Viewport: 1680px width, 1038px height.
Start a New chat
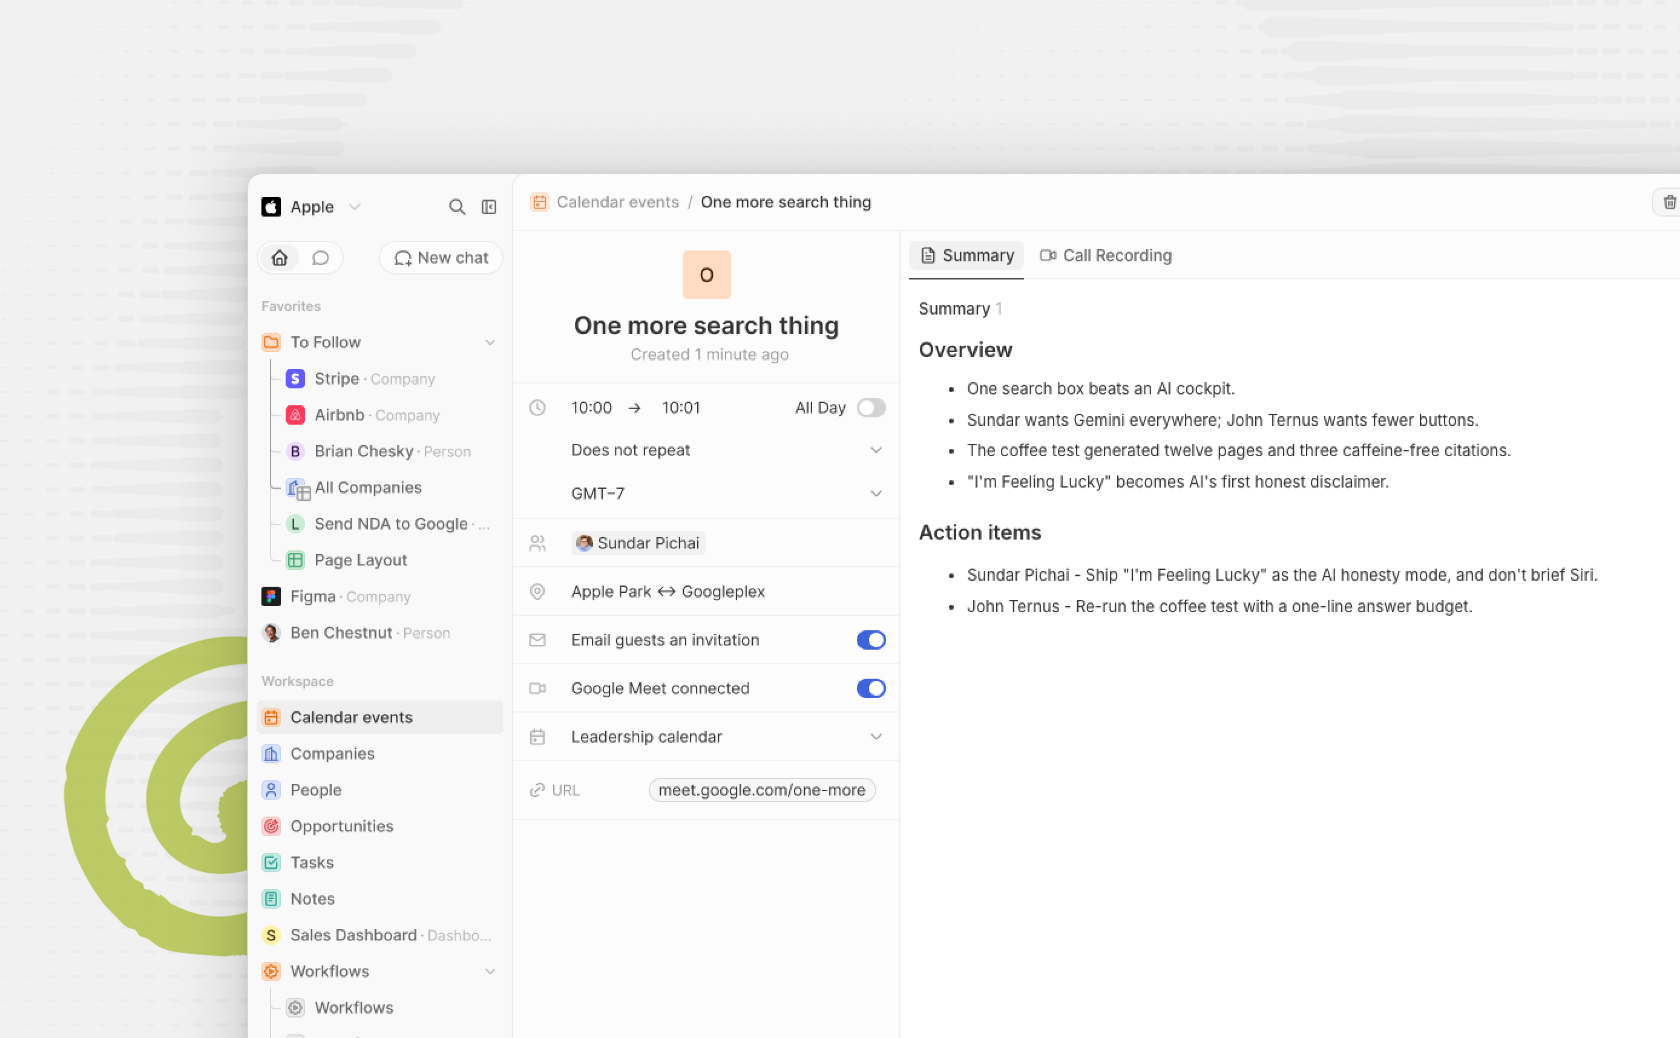[441, 258]
